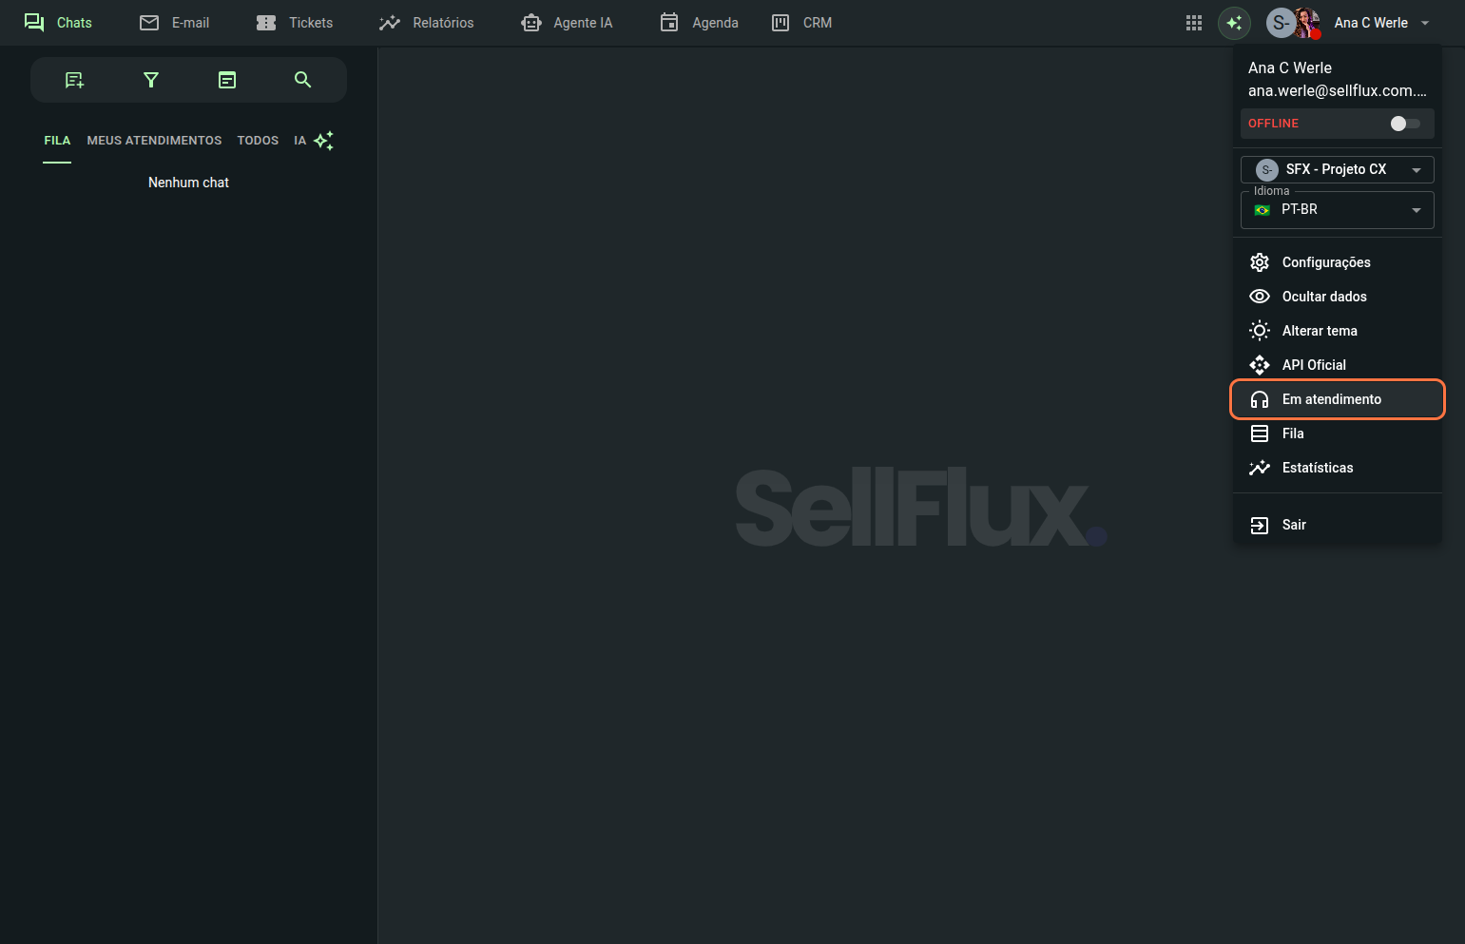Click Sair to log out

click(x=1293, y=525)
